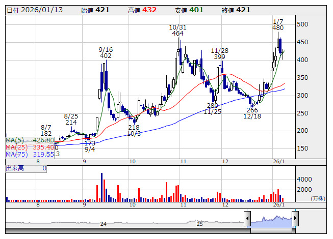The width and height of the screenshot is (333, 239).
Task: Select the 11/25 280 low marker
Action: [213, 108]
